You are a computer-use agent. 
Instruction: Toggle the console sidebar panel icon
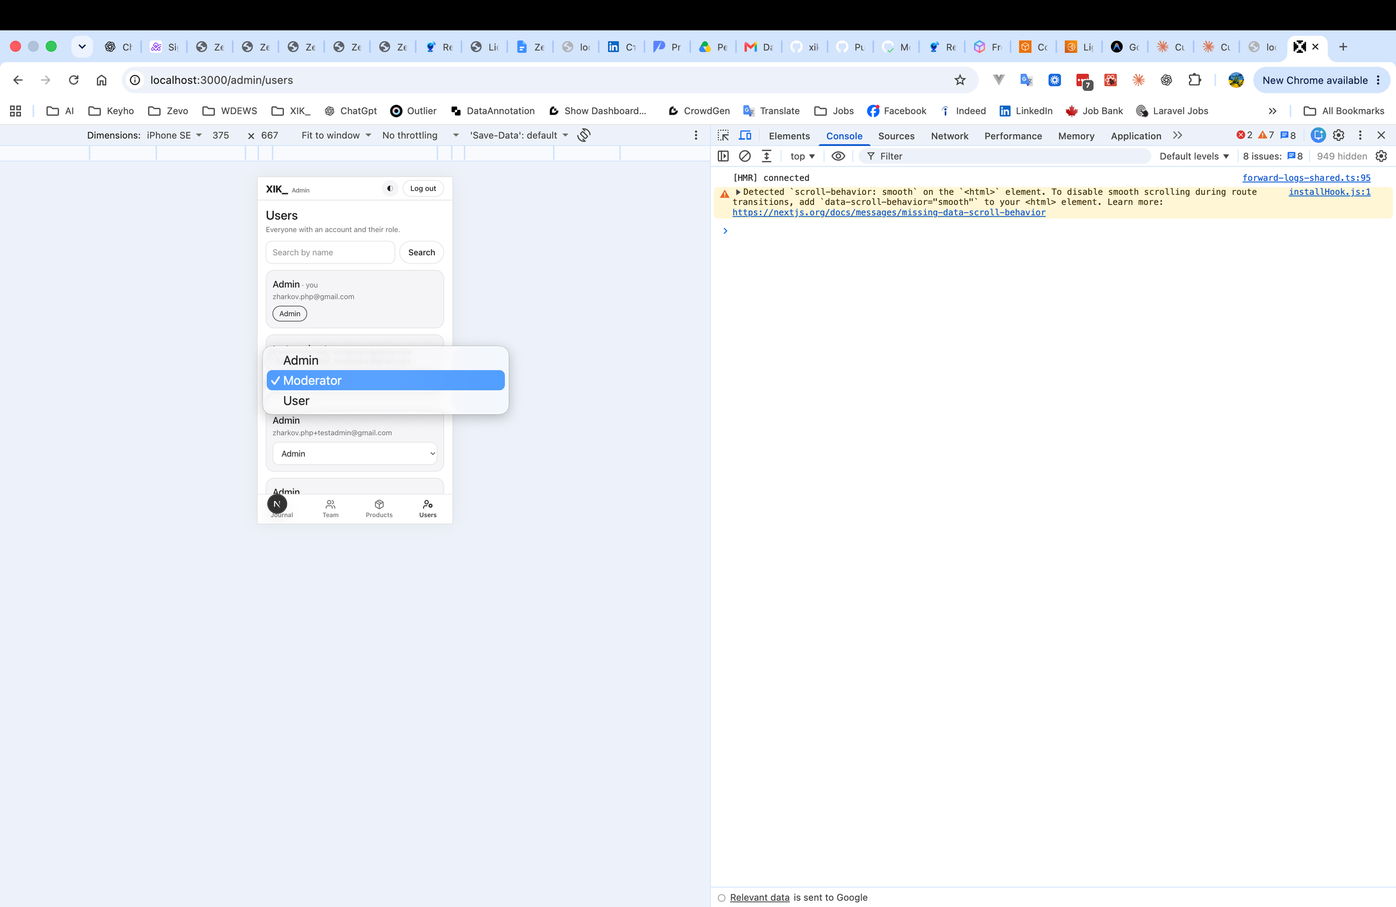click(723, 156)
